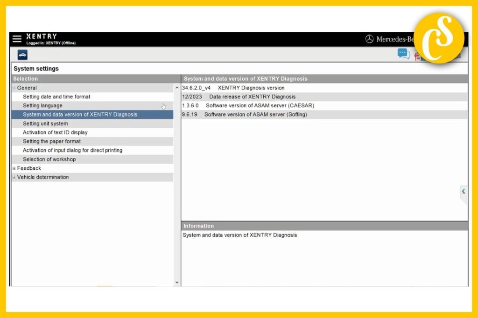Screen dimensions: 478x318
Task: Select Selection of workshop entry
Action: [x=92, y=159]
